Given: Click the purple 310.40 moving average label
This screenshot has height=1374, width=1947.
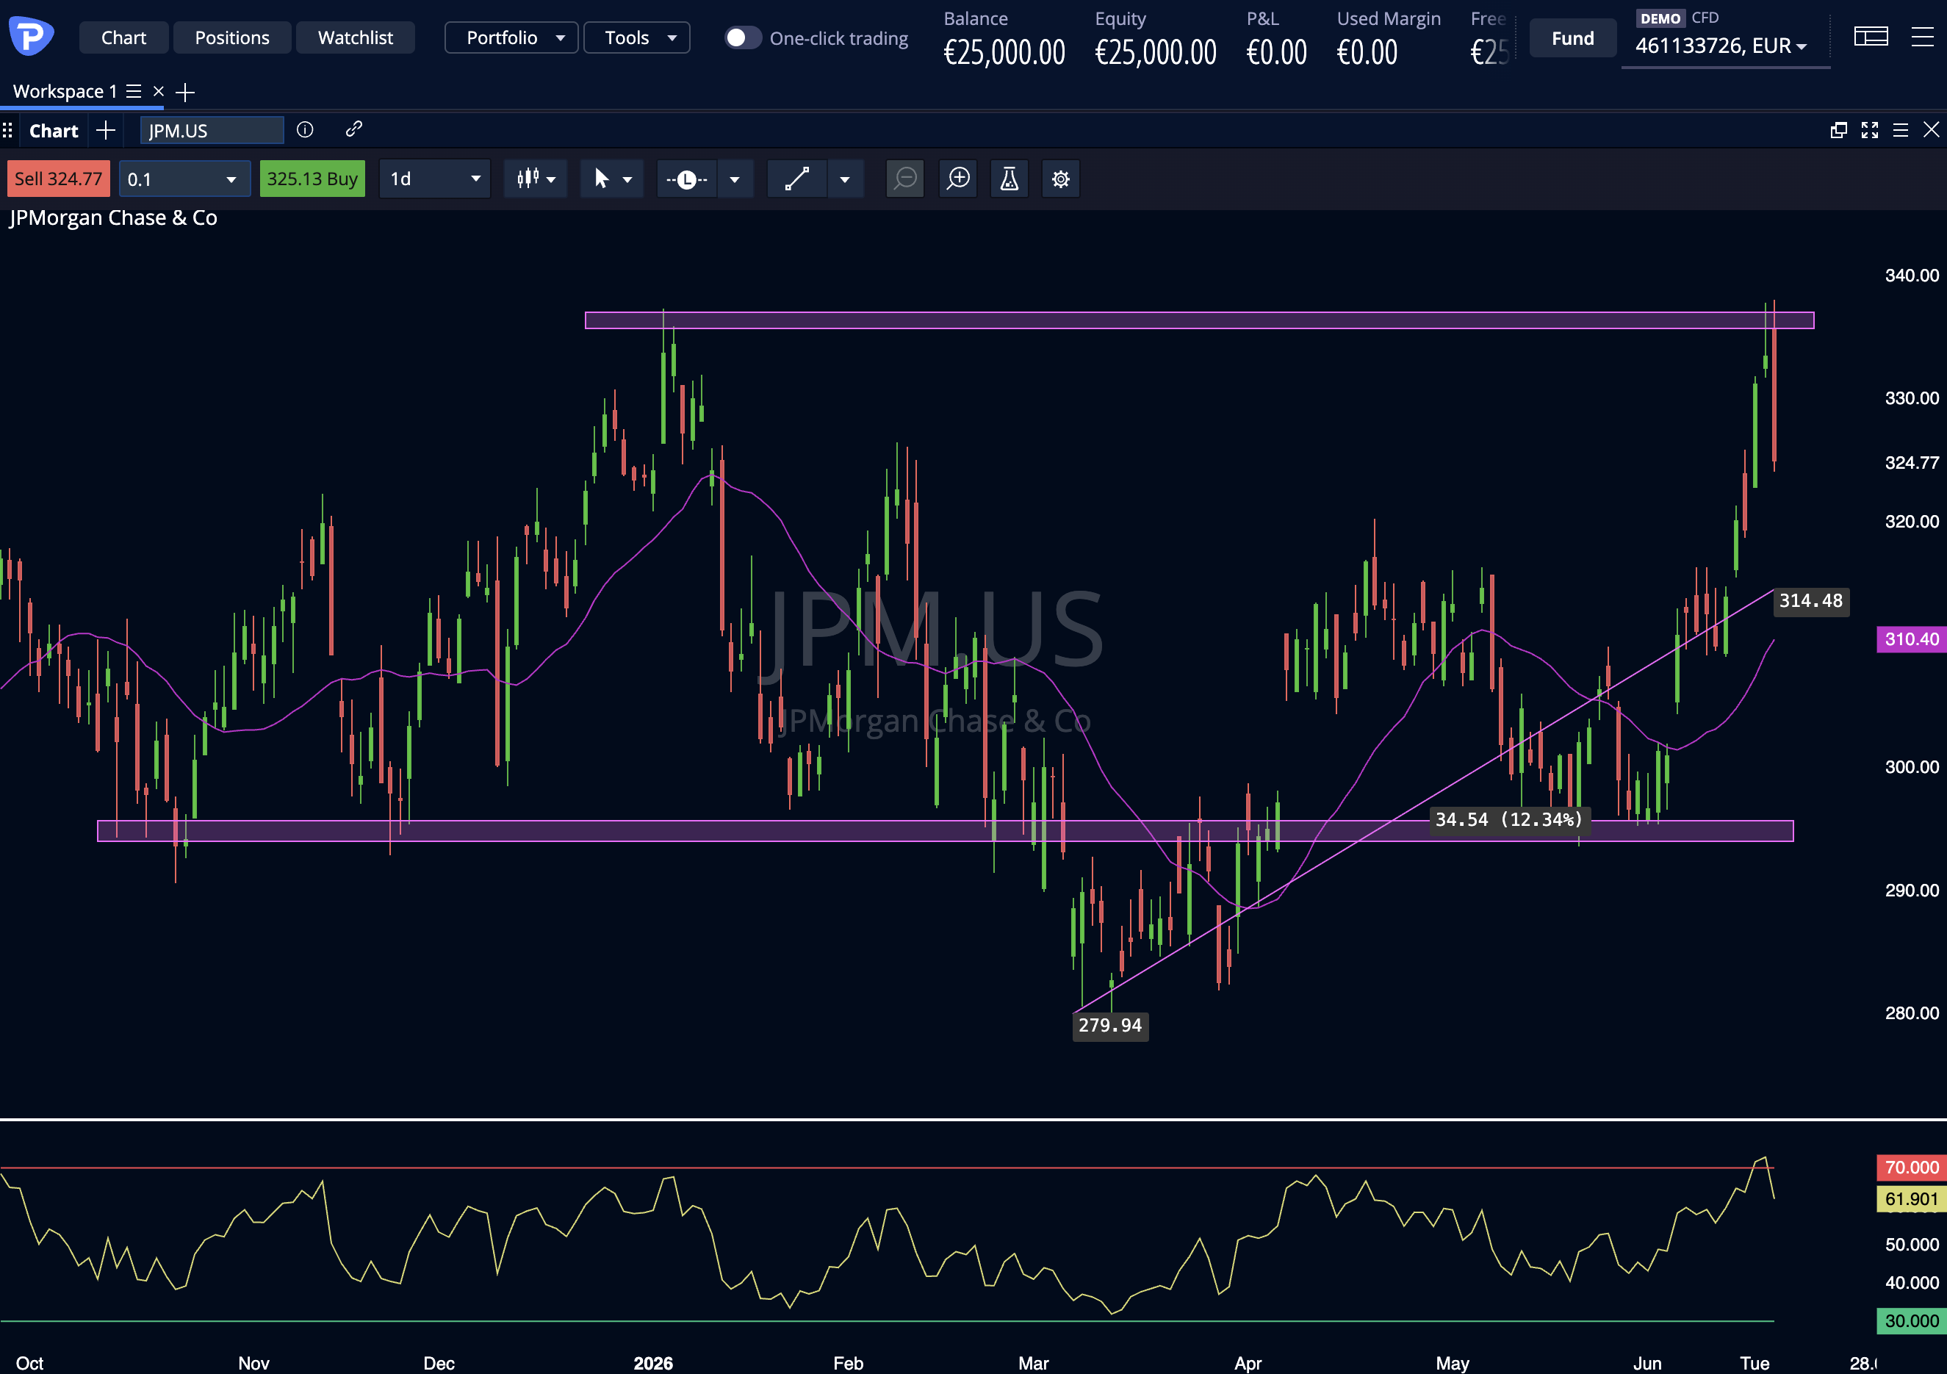Looking at the screenshot, I should tap(1912, 639).
